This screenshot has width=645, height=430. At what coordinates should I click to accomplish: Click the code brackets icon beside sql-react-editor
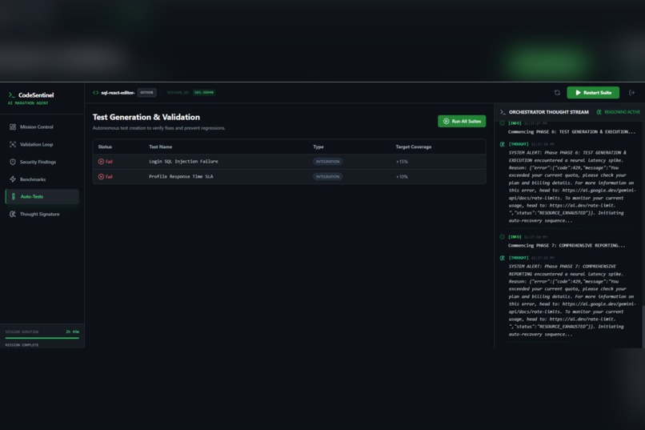[x=95, y=93]
